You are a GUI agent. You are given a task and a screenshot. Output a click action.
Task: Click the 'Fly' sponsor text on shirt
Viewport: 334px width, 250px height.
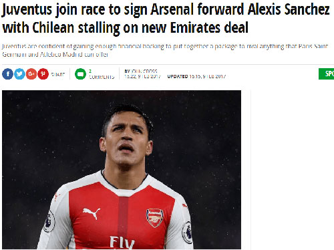pyautogui.click(x=122, y=243)
